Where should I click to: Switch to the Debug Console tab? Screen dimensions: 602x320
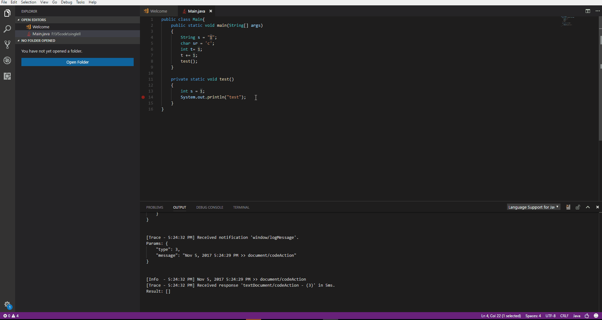pos(209,207)
